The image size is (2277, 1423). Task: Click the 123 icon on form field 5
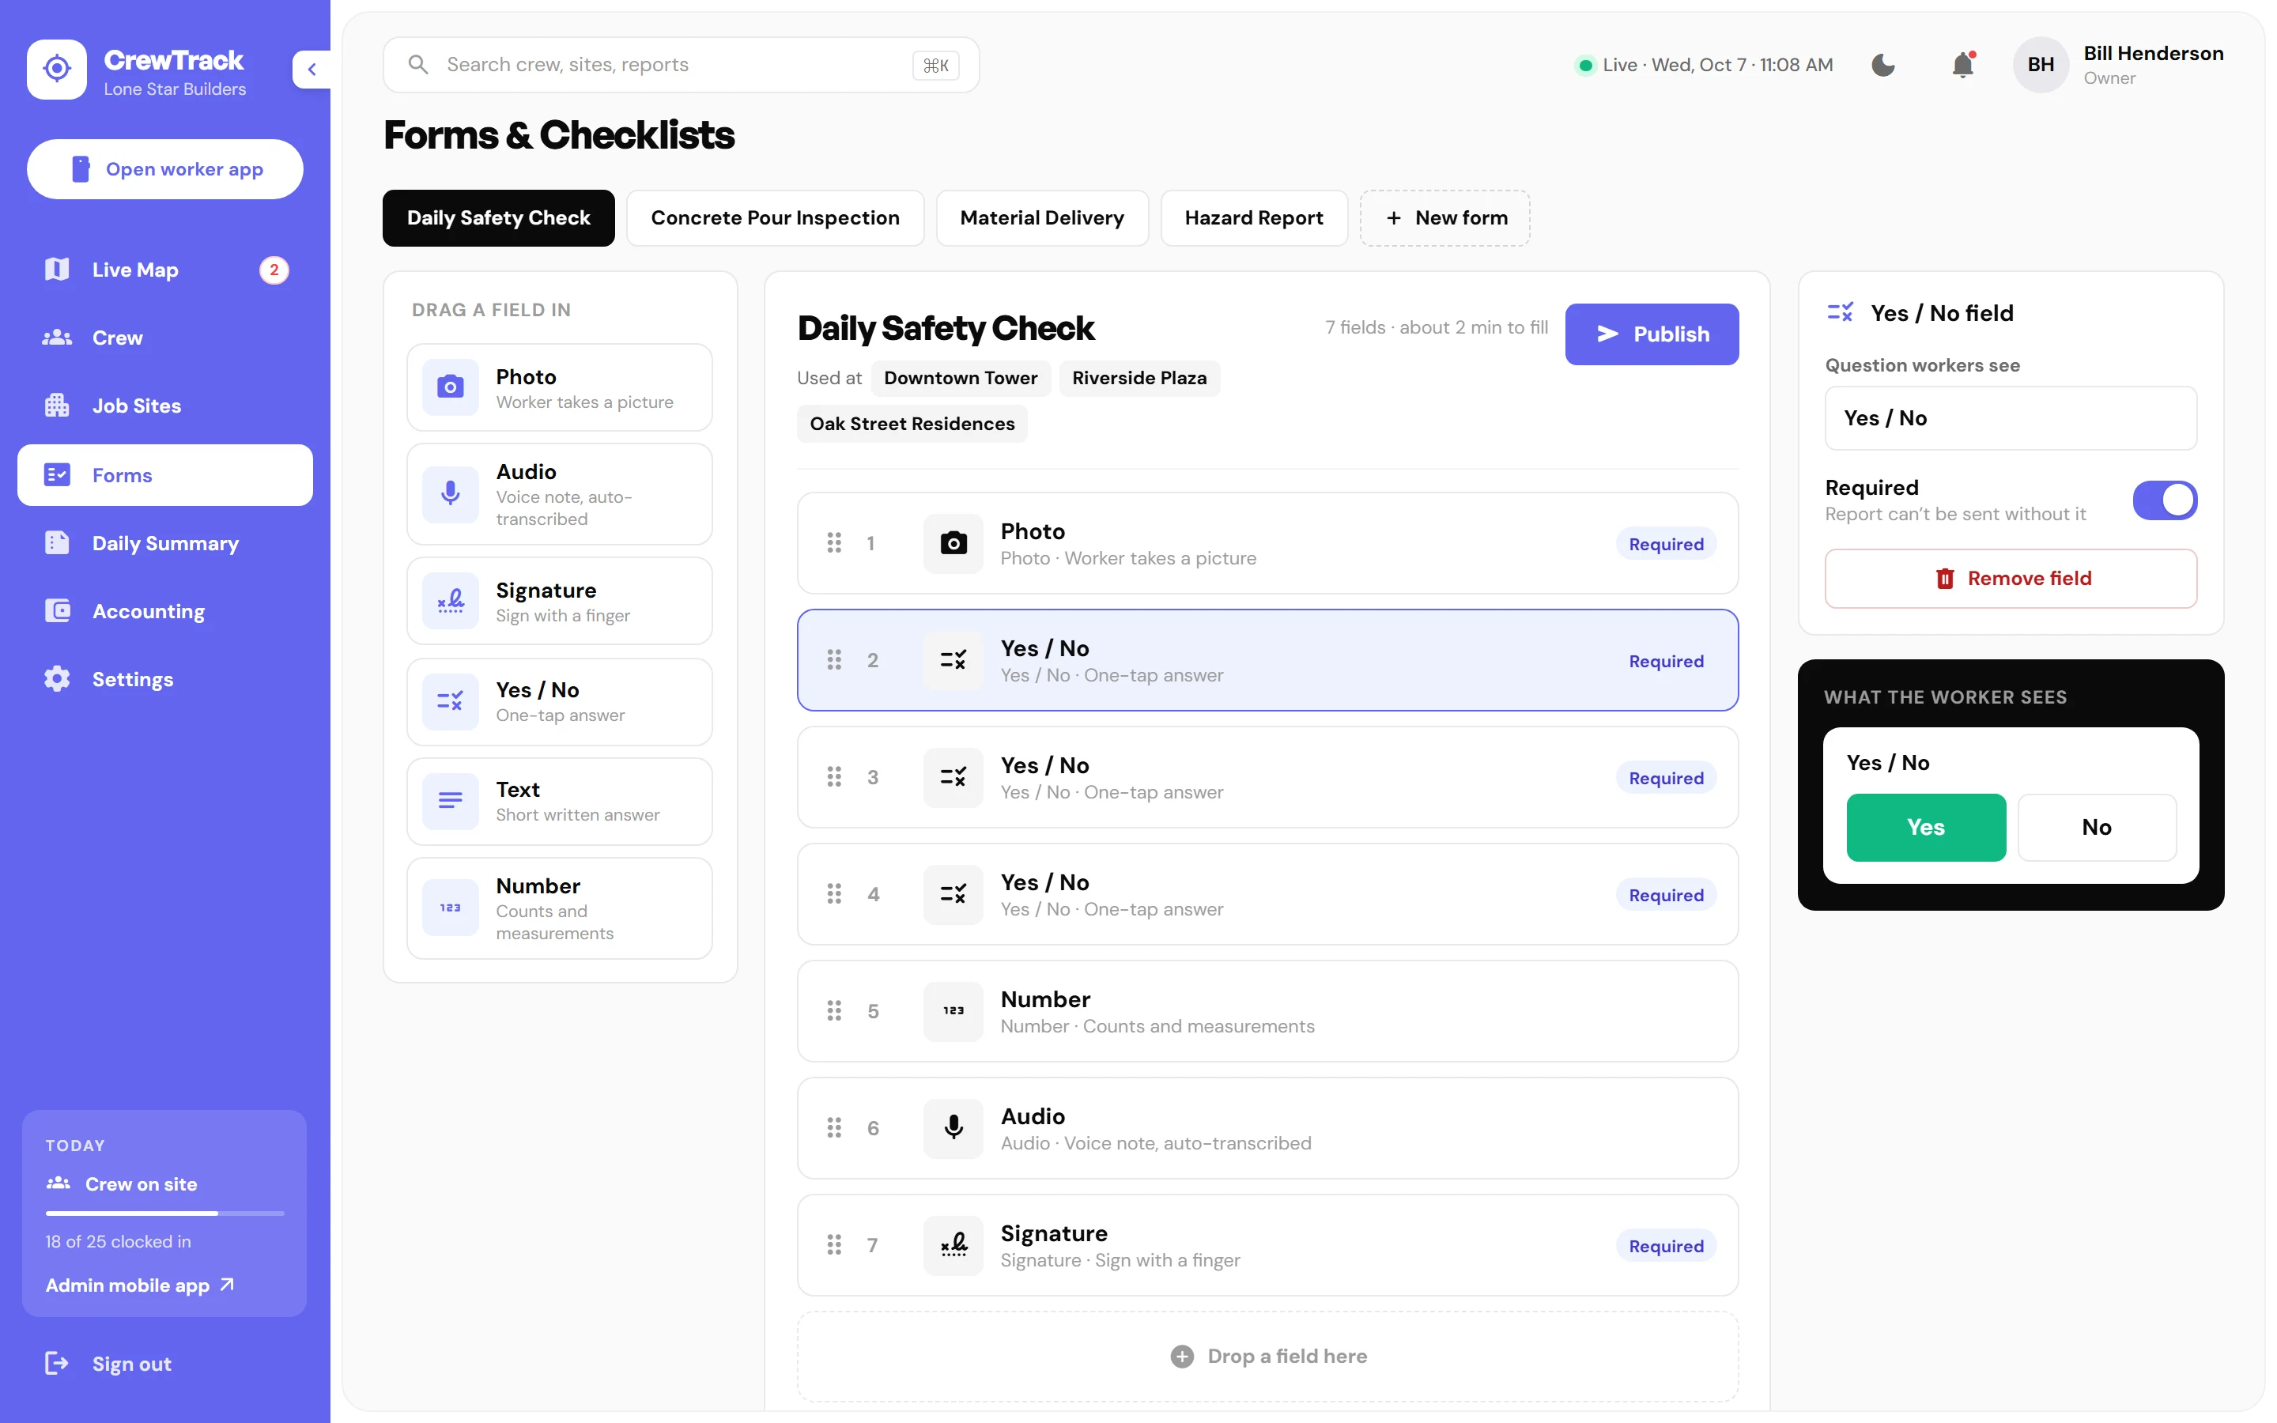953,1011
